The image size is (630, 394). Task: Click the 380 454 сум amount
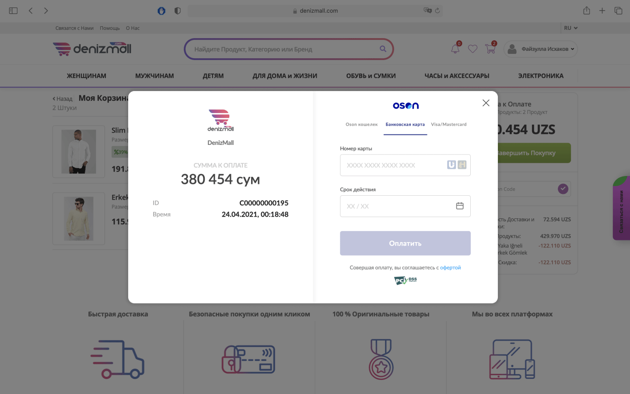click(220, 179)
